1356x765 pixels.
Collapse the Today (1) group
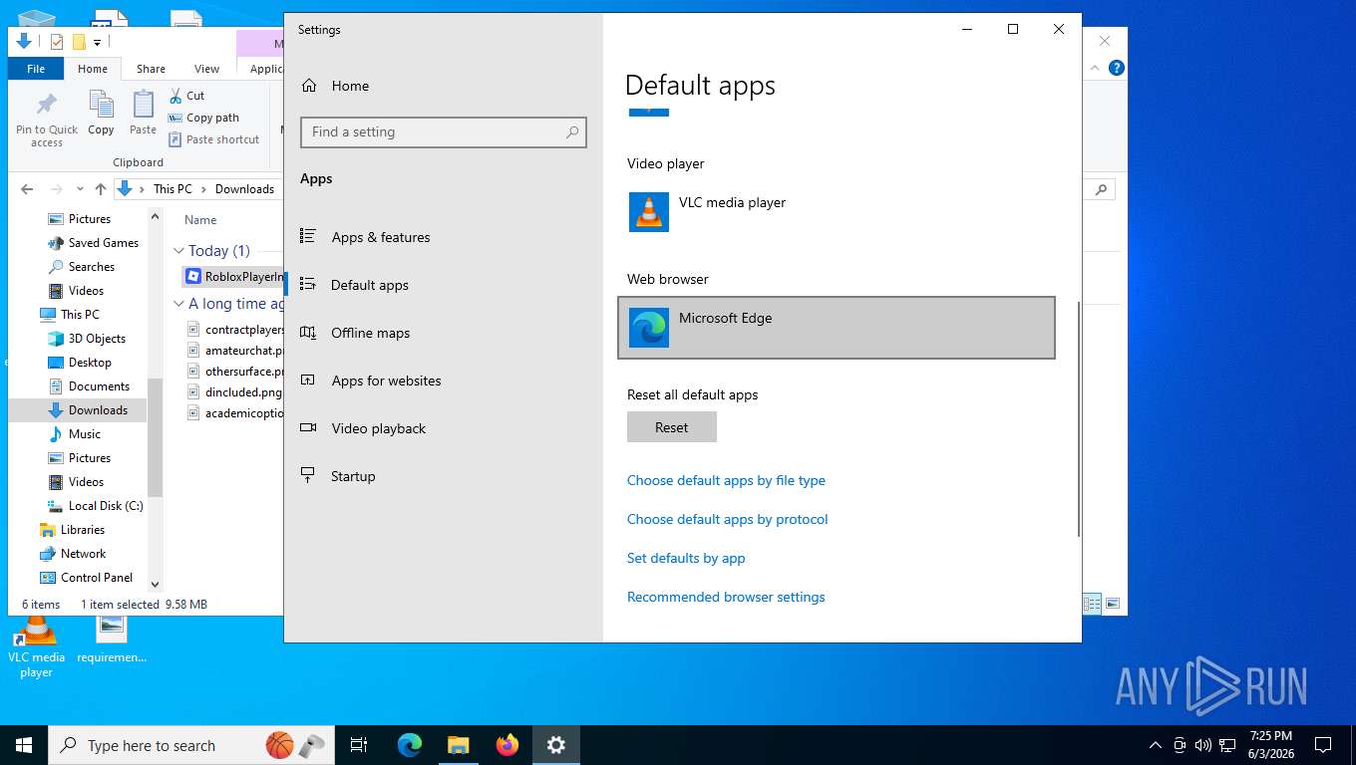[178, 251]
